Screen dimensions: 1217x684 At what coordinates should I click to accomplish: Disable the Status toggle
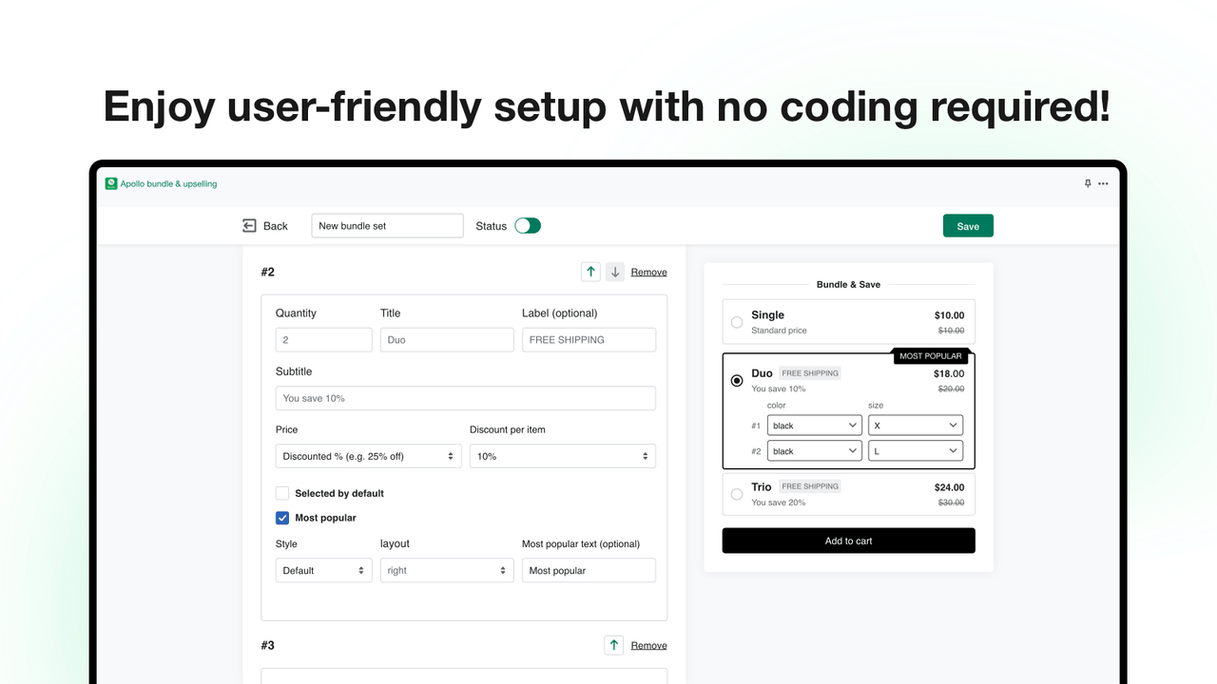click(529, 225)
